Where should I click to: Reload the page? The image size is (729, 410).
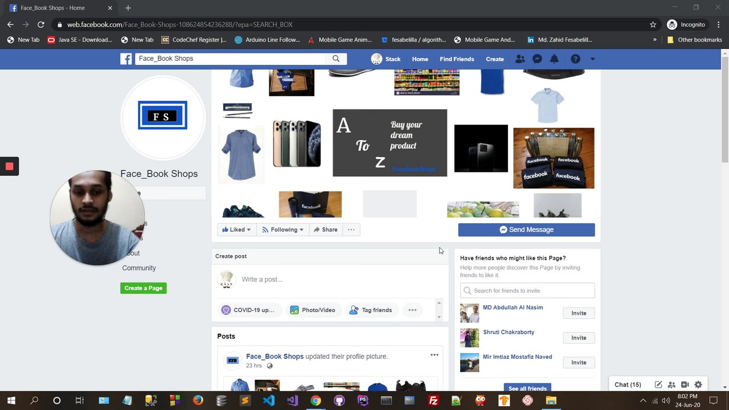tap(40, 24)
